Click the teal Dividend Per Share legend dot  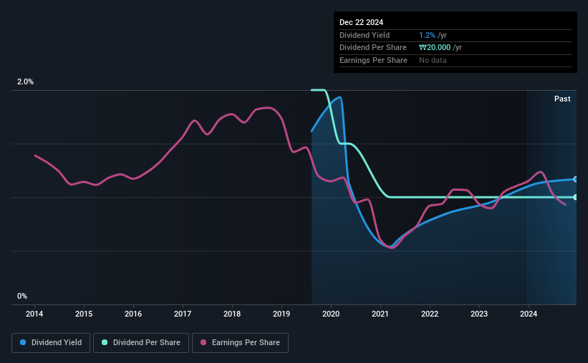coord(105,342)
